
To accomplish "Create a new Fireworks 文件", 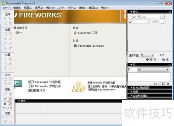I will 86,33.
